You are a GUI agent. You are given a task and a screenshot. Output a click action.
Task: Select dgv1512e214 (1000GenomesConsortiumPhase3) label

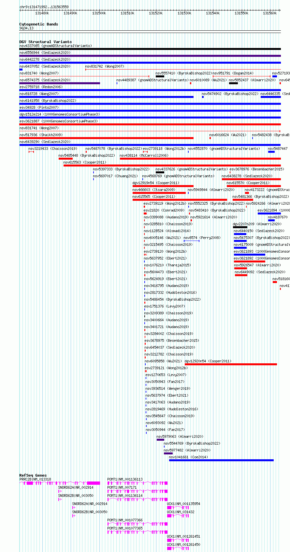(x=60, y=114)
